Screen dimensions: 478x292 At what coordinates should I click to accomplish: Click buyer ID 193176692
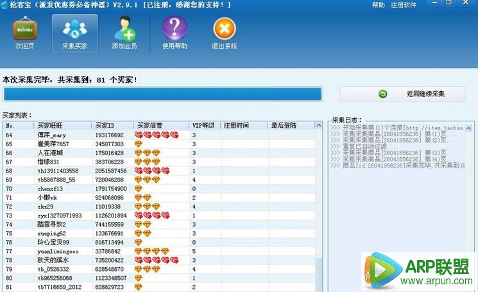[110, 135]
